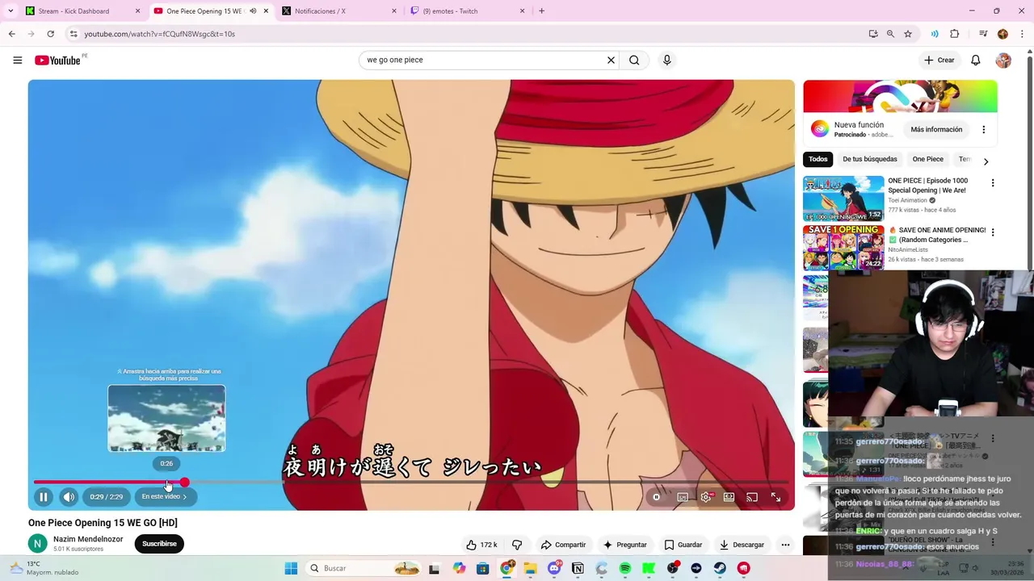Switch to emotes - Twitch tab
The height and width of the screenshot is (581, 1034).
tap(468, 11)
